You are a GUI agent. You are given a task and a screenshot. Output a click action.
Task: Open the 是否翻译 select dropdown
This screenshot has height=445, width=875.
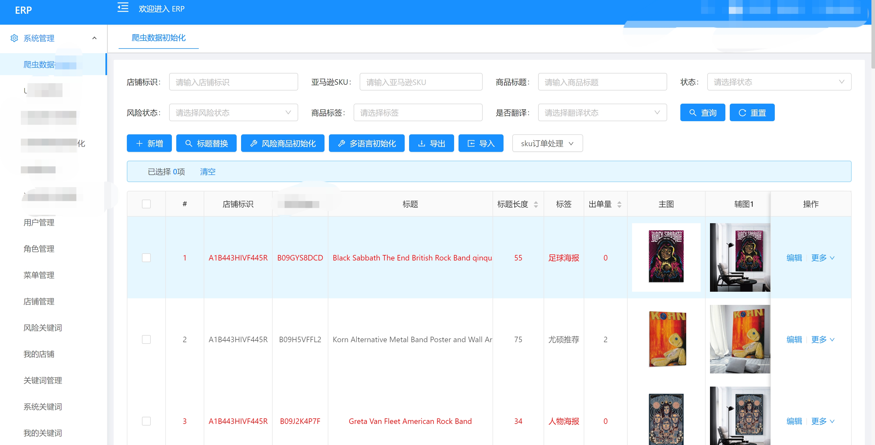602,112
